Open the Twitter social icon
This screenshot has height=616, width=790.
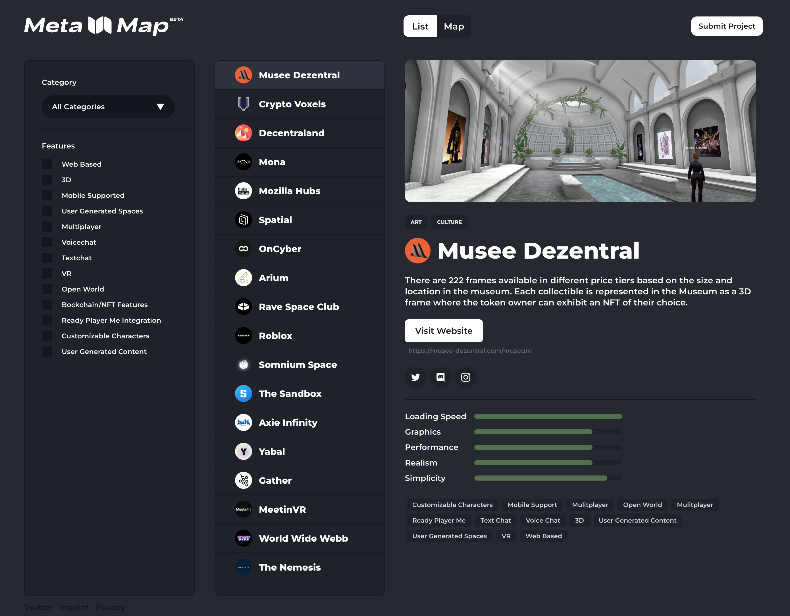(x=415, y=377)
